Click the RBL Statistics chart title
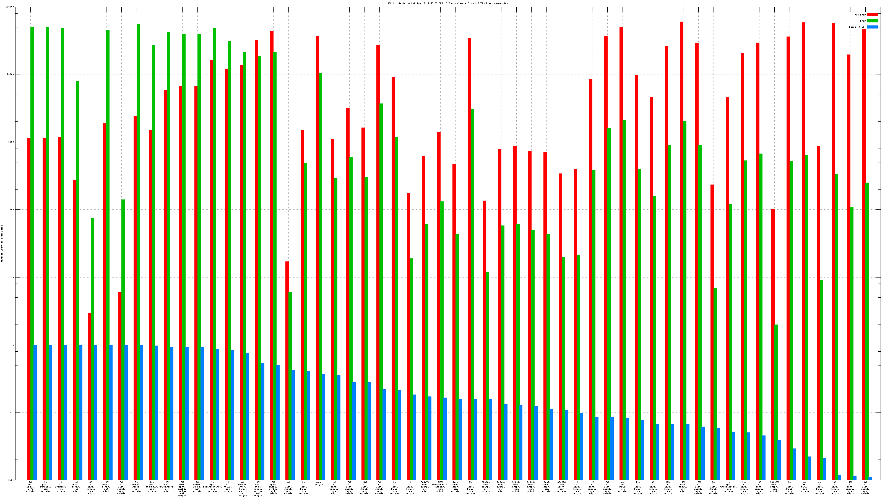 pyautogui.click(x=447, y=3)
